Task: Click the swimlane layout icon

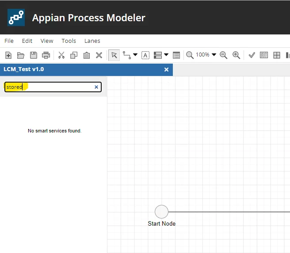Action: (x=158, y=55)
